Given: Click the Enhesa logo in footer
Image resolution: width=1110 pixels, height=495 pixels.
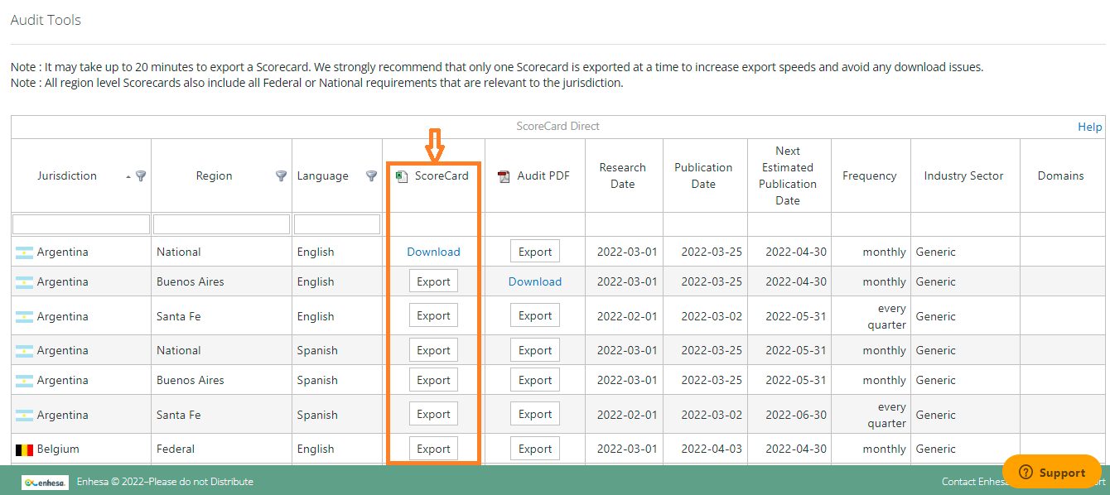Looking at the screenshot, I should tap(46, 482).
